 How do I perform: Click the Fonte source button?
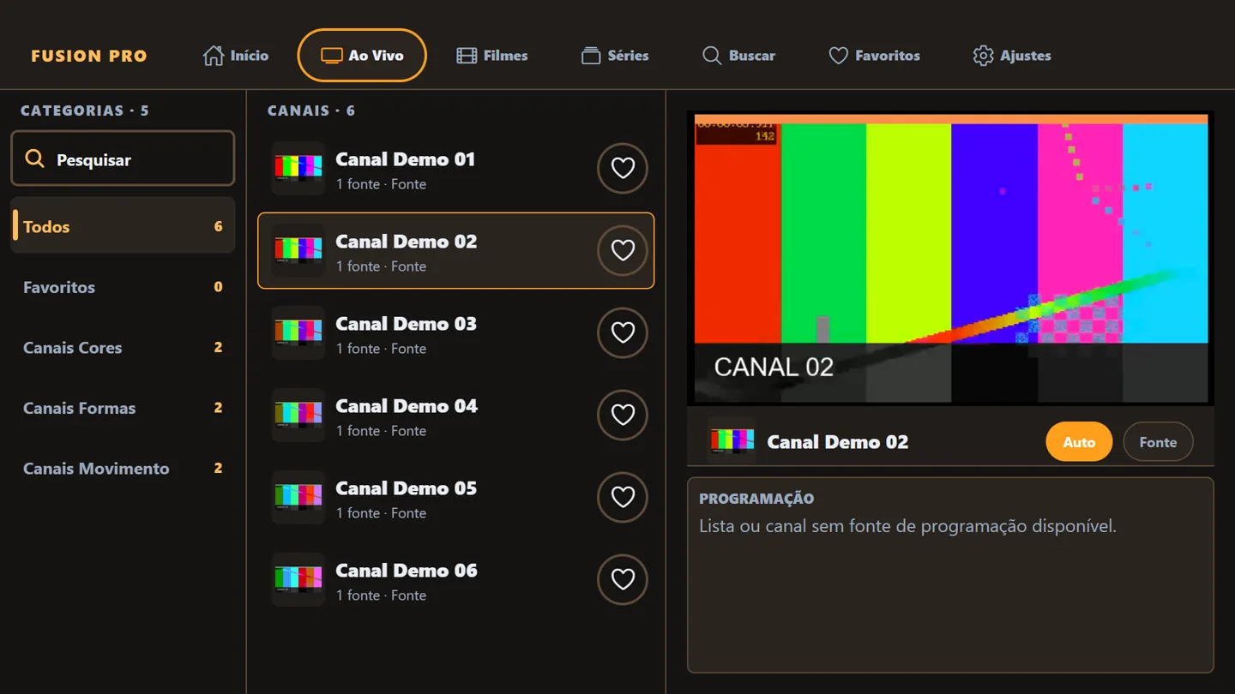1158,442
